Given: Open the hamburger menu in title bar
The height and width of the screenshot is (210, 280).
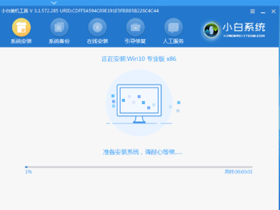Looking at the screenshot, I should [x=253, y=11].
